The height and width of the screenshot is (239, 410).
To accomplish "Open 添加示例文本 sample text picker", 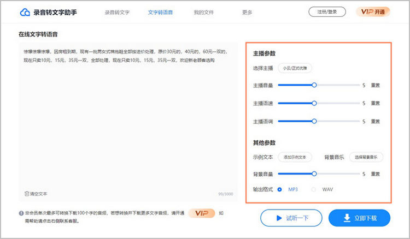I will point(295,157).
